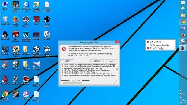The width and height of the screenshot is (187, 105).
Task: Click the stack trace scroll-up arrow
Action: [117, 65]
